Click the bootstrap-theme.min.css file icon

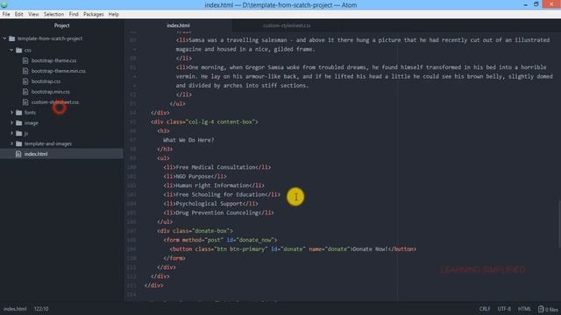(x=25, y=71)
